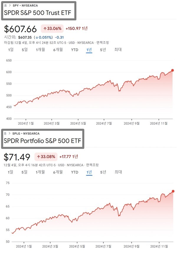Click the SPLG • NYSEARCA breadcrumb
The width and height of the screenshot is (177, 255).
click(x=26, y=133)
